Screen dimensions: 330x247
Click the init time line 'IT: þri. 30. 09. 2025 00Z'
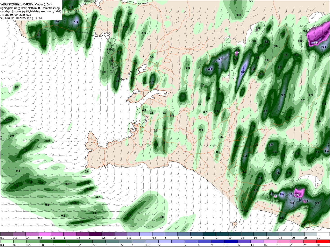pyautogui.click(x=15, y=15)
